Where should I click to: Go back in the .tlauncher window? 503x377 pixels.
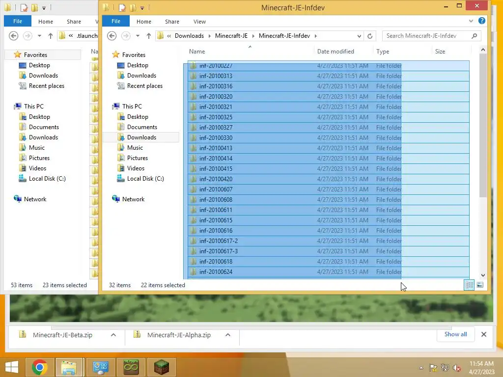click(x=13, y=35)
